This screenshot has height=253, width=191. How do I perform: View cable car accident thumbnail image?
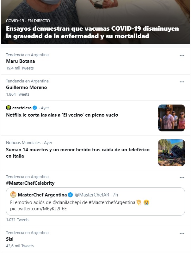click(x=171, y=153)
